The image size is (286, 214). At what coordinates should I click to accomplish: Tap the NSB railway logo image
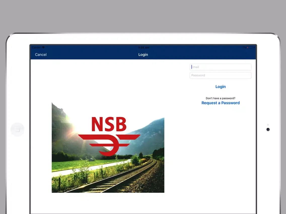[x=108, y=147]
